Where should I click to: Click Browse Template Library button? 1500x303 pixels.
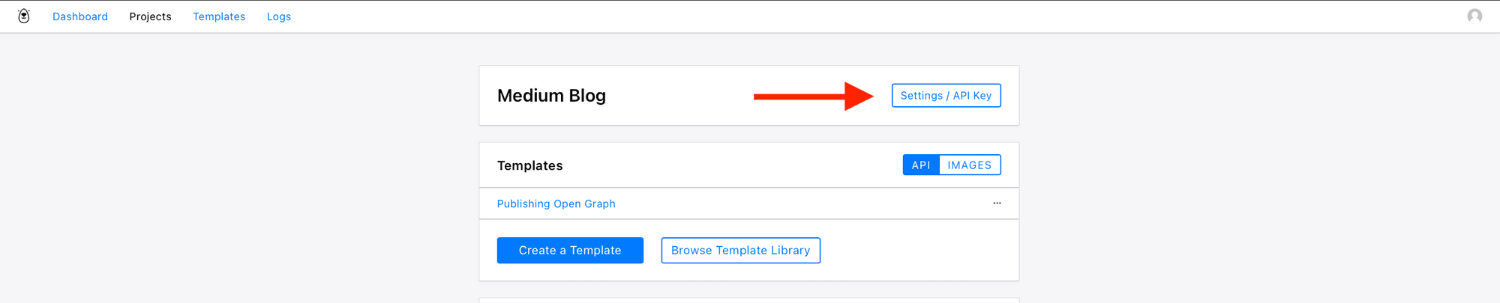741,251
